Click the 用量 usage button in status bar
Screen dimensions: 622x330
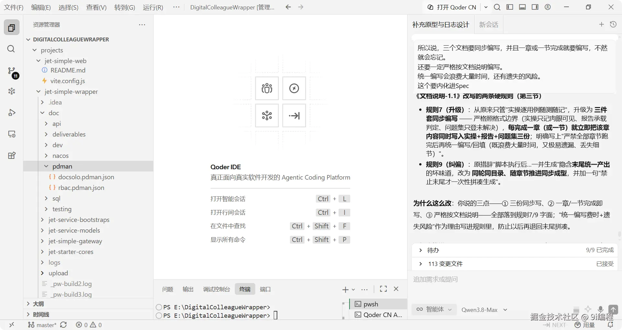pyautogui.click(x=585, y=325)
